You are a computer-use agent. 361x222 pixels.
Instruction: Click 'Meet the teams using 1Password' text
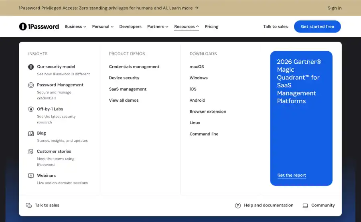pos(56,162)
